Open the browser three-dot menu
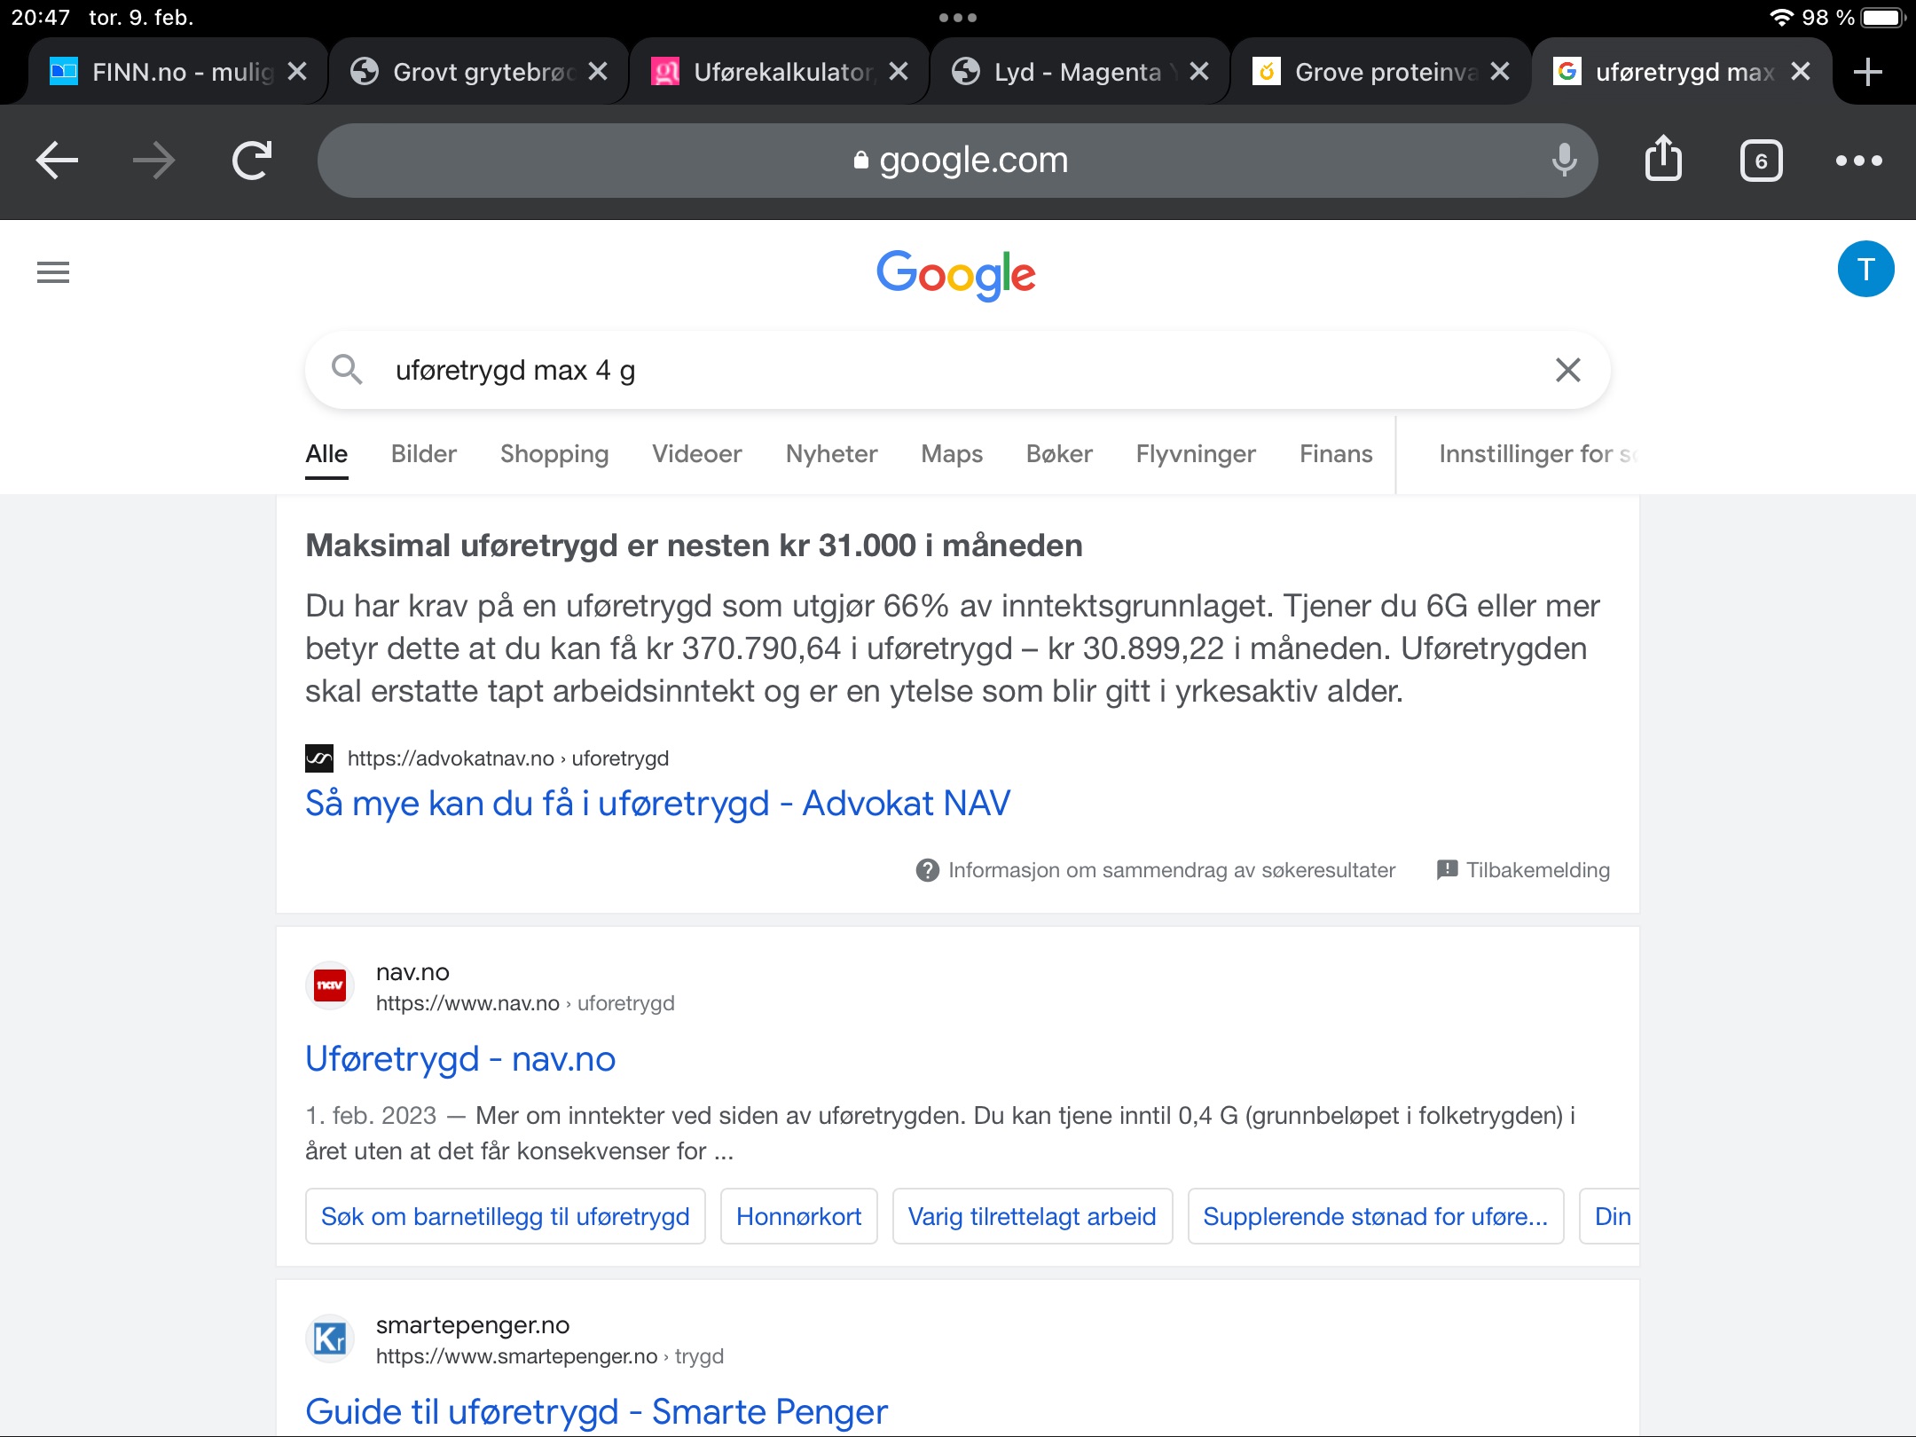 click(1859, 161)
